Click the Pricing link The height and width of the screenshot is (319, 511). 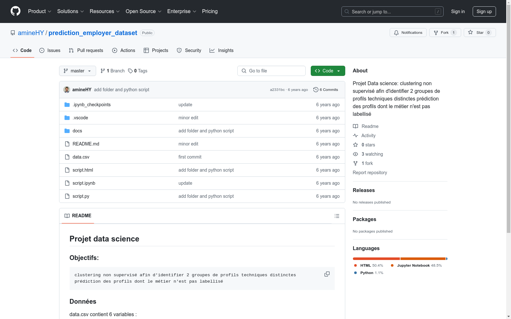[210, 11]
